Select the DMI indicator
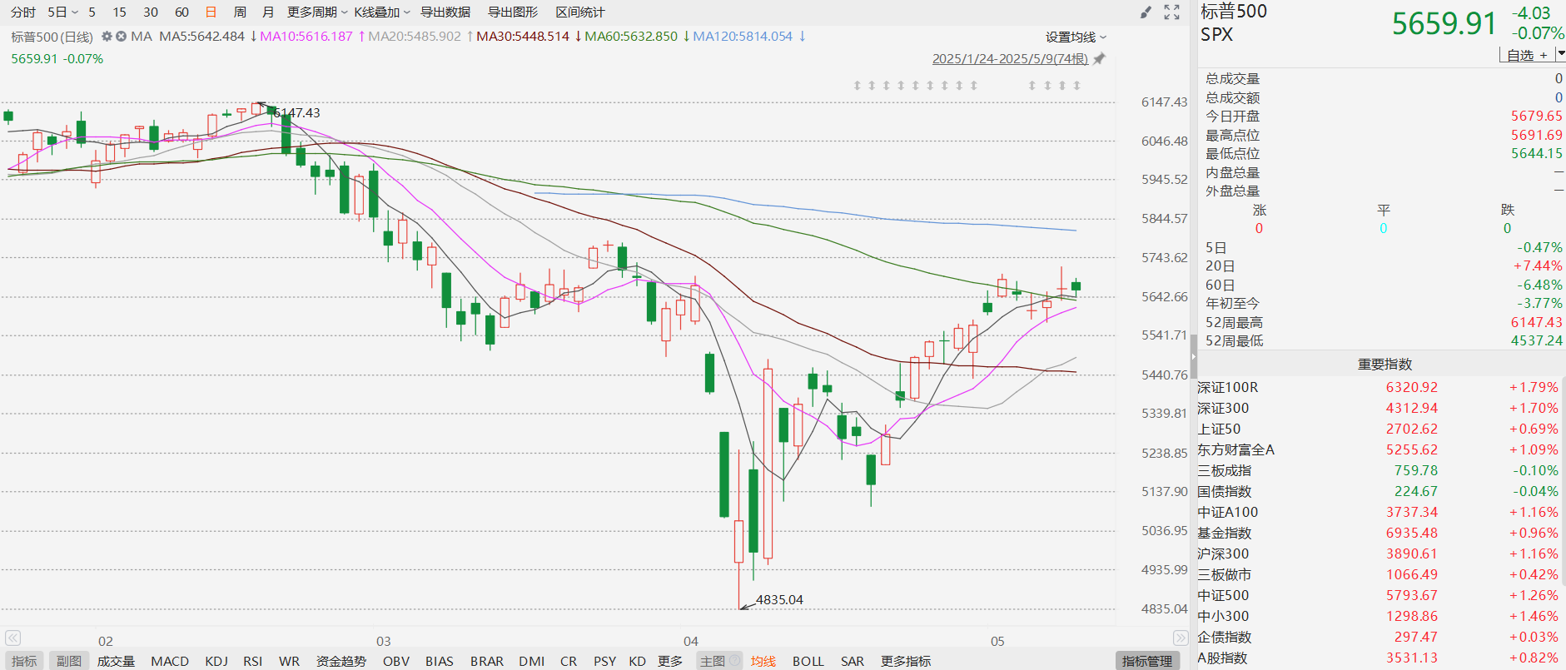Image resolution: width=1566 pixels, height=670 pixels. pos(532,661)
